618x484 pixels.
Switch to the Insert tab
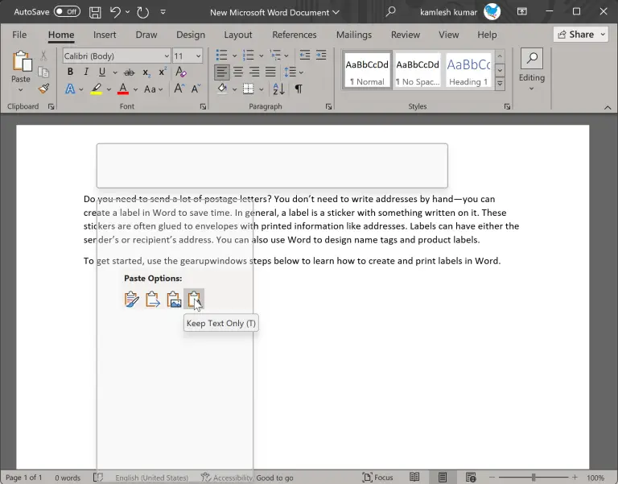[105, 35]
